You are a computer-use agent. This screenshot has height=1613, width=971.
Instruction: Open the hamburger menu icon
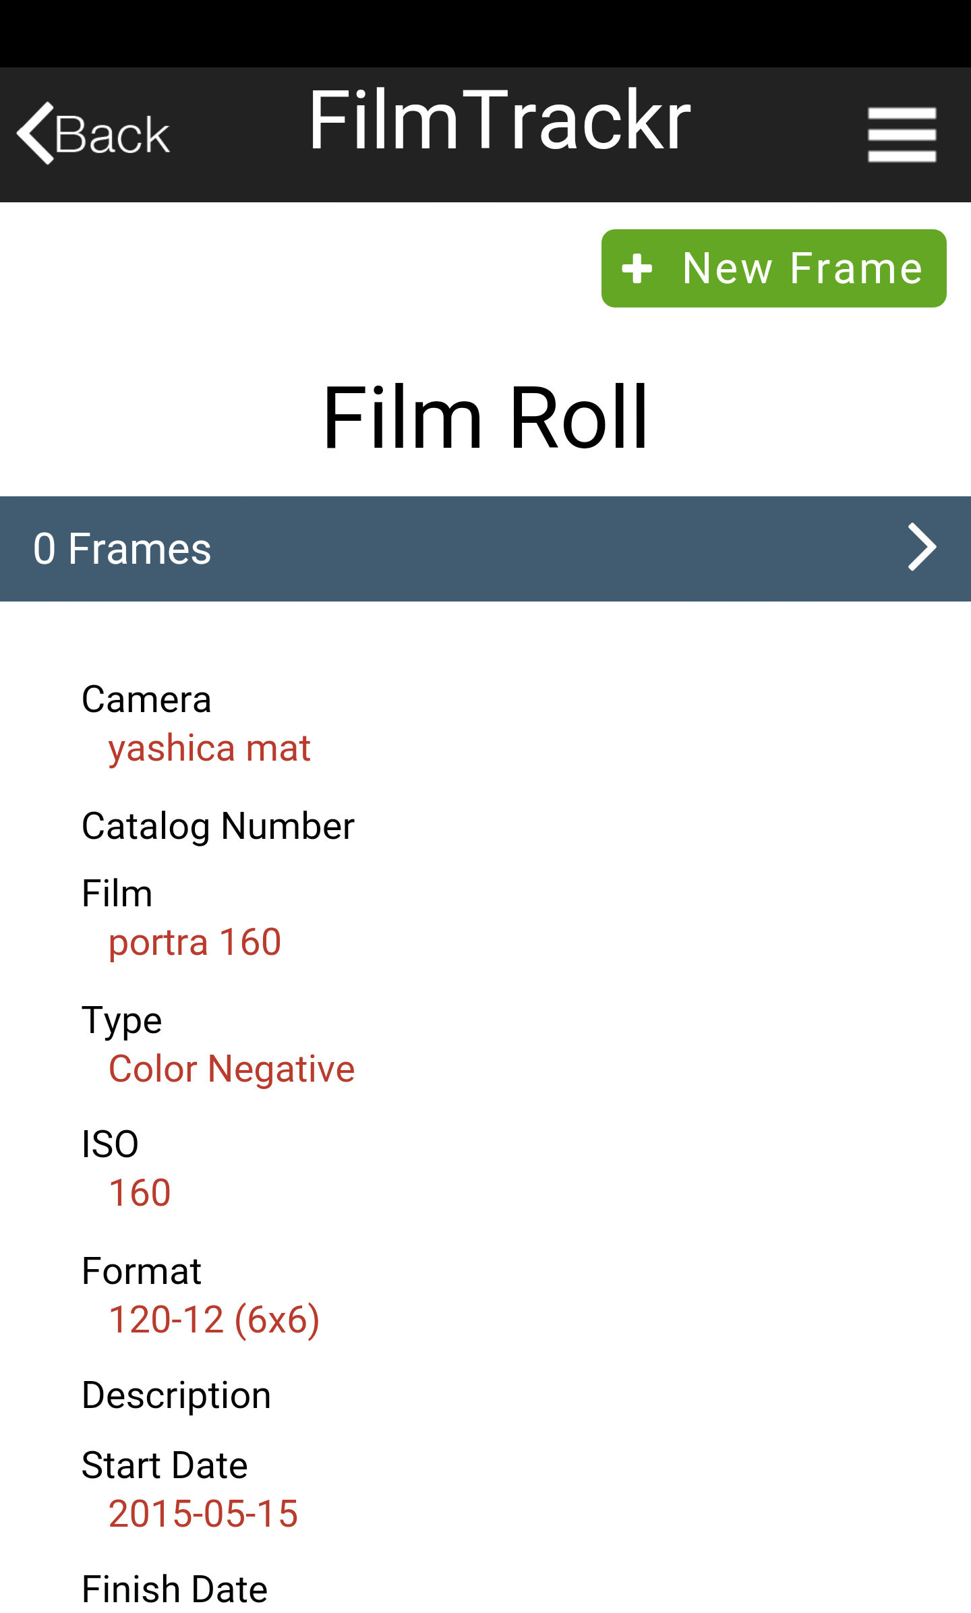point(902,135)
